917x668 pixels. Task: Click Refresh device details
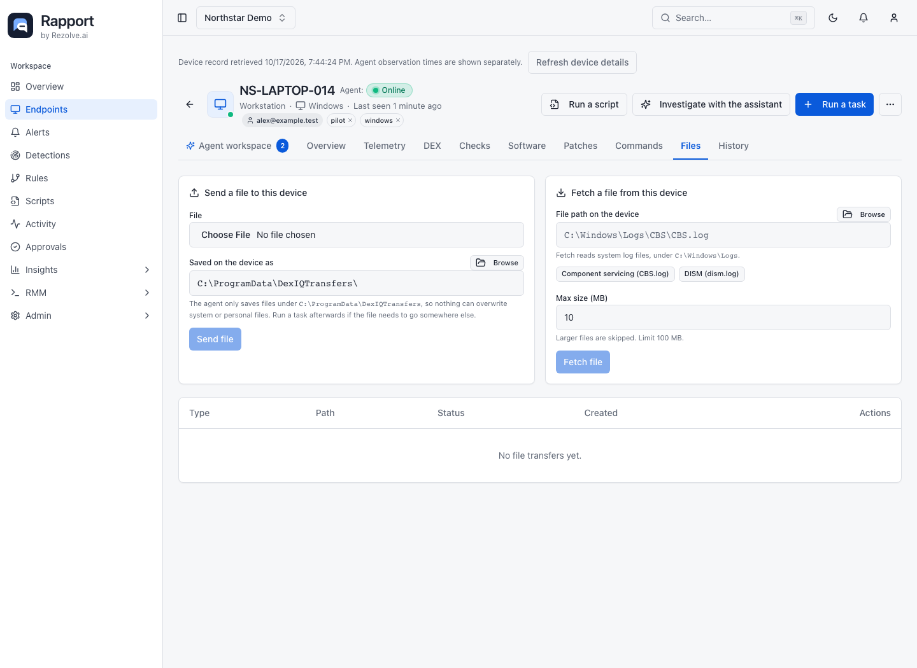tap(582, 62)
